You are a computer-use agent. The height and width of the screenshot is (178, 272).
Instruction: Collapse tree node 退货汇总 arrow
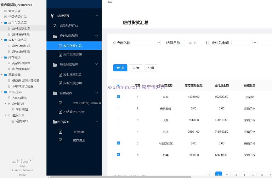click(x=5, y=115)
